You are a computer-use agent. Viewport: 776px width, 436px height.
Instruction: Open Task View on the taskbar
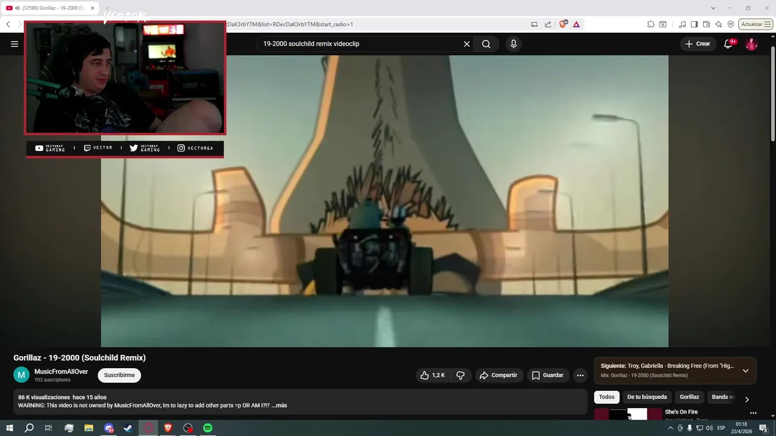click(x=48, y=428)
